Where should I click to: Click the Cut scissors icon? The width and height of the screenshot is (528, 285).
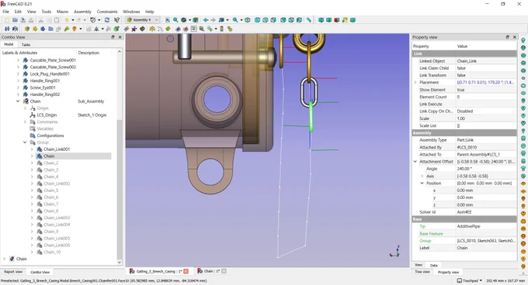pyautogui.click(x=40, y=20)
